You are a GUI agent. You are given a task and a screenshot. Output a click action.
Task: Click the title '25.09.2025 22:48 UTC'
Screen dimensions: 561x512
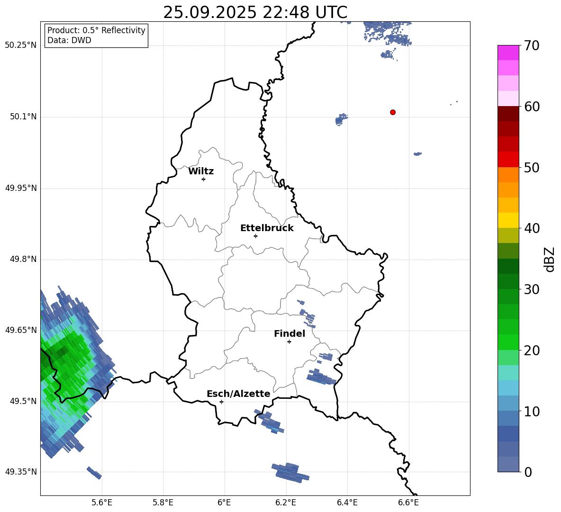tap(255, 12)
